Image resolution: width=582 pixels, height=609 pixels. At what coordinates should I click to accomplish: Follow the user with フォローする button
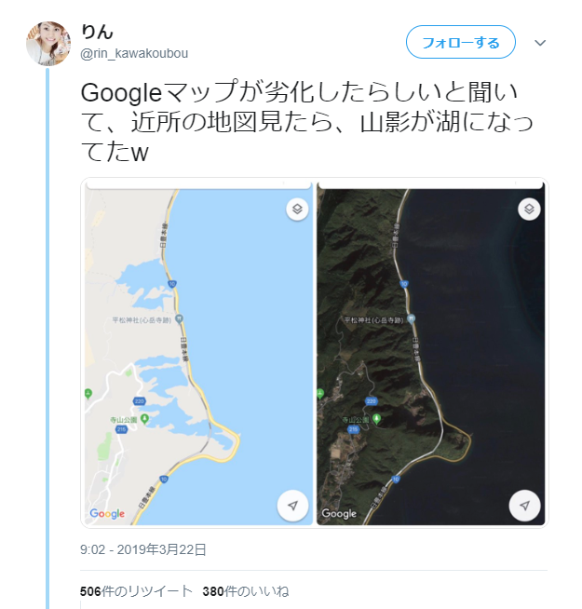(x=461, y=42)
